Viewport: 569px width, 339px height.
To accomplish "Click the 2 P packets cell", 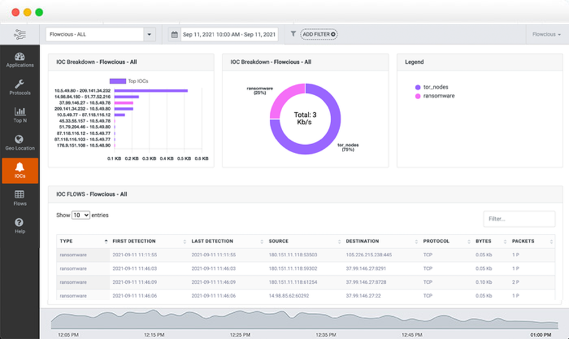I will pyautogui.click(x=516, y=282).
